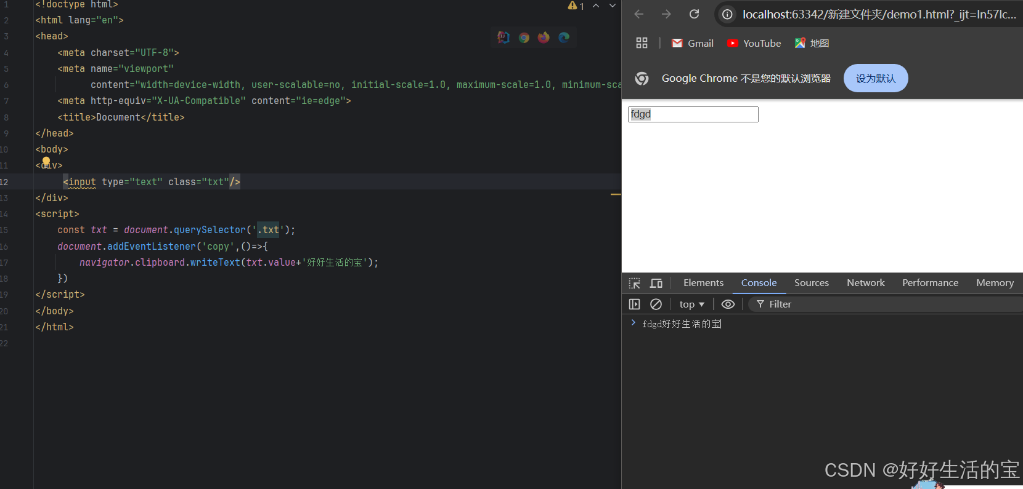1023x489 pixels.
Task: Switch to Network tab in DevTools
Action: [x=866, y=283]
